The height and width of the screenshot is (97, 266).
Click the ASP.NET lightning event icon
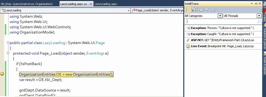(188, 40)
